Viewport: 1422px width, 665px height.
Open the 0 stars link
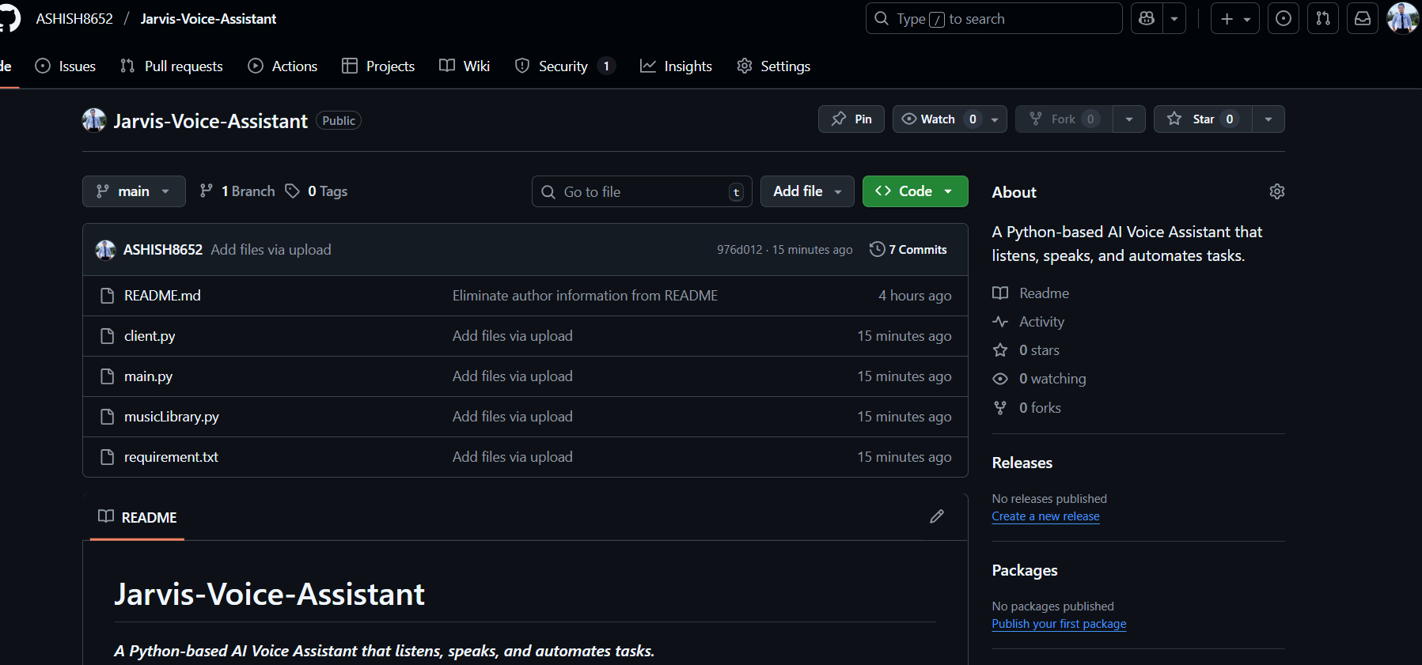[1026, 350]
